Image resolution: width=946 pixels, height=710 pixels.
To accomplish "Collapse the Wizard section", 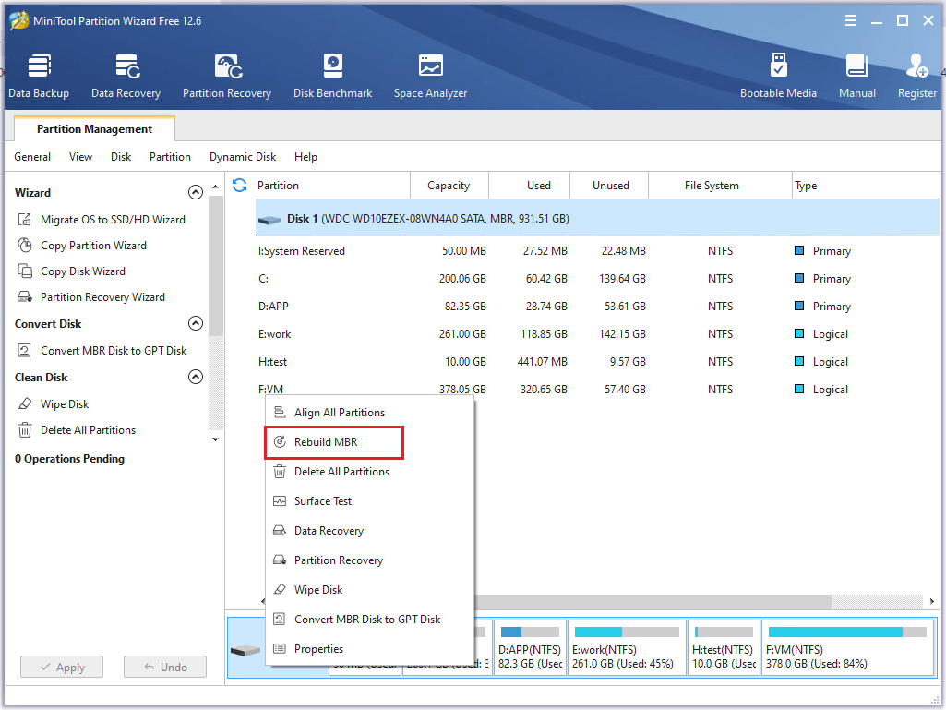I will point(195,193).
